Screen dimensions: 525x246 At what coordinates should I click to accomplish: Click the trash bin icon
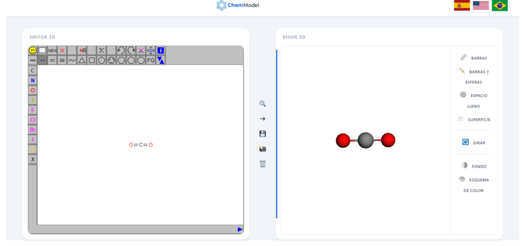coord(262,164)
